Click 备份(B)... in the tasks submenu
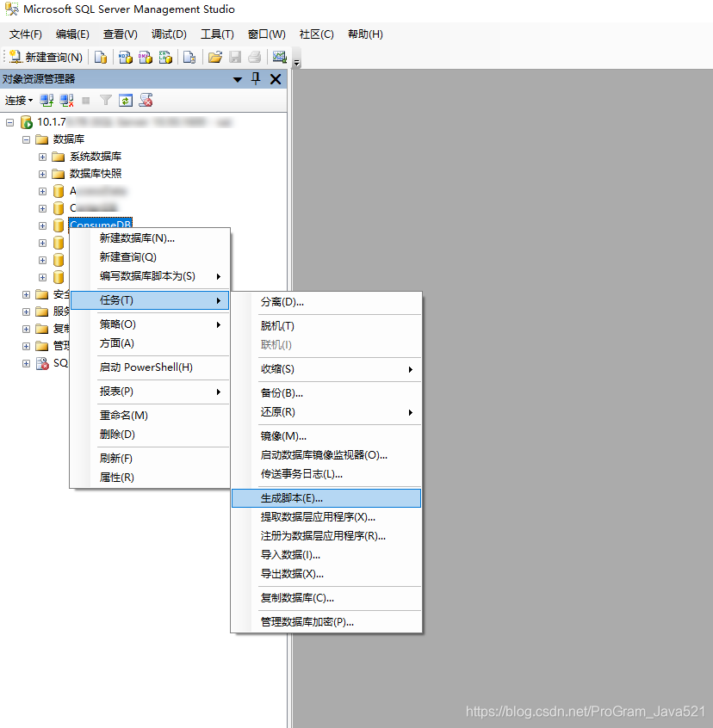 [326, 393]
